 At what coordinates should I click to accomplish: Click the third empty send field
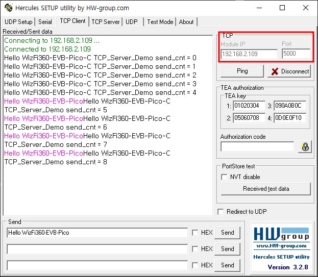coord(97,265)
